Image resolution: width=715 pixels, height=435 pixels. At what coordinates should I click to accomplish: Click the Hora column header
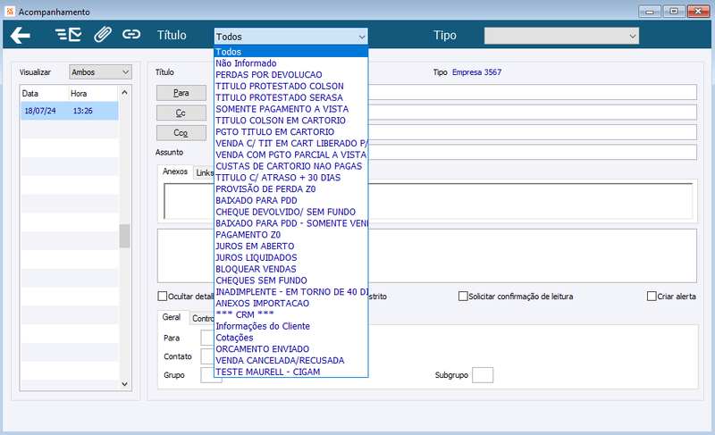(93, 94)
